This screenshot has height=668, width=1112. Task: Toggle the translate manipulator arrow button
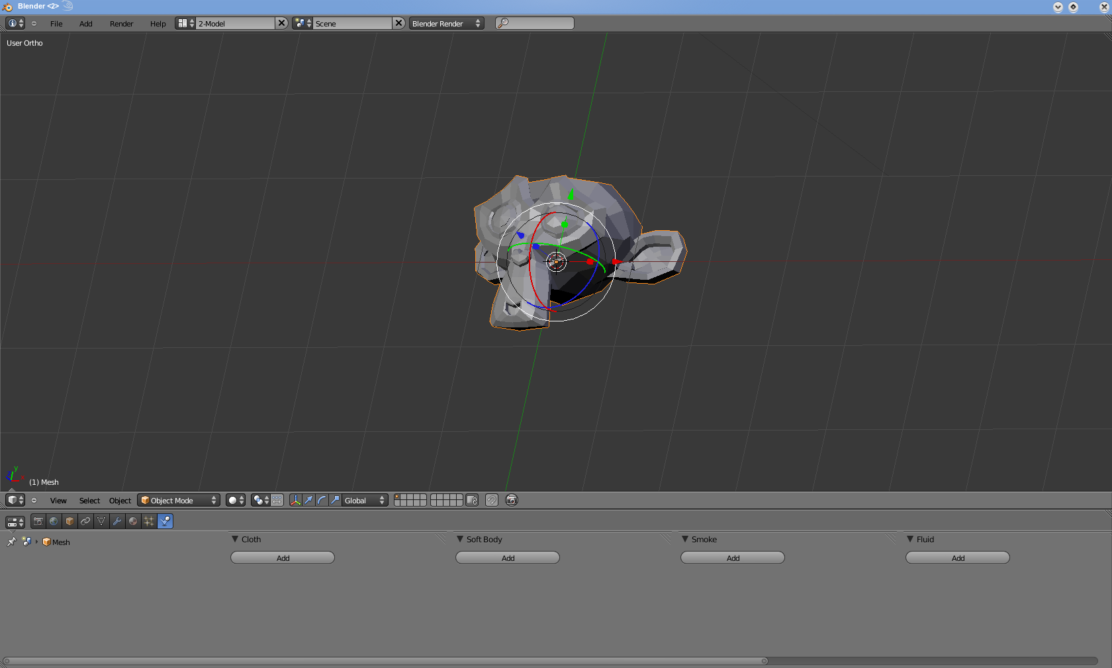[308, 501]
